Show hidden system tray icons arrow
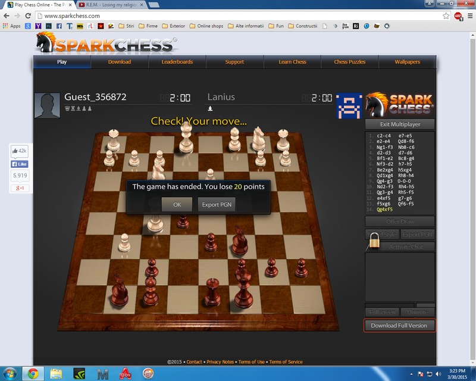This screenshot has height=381, width=476. 411,374
